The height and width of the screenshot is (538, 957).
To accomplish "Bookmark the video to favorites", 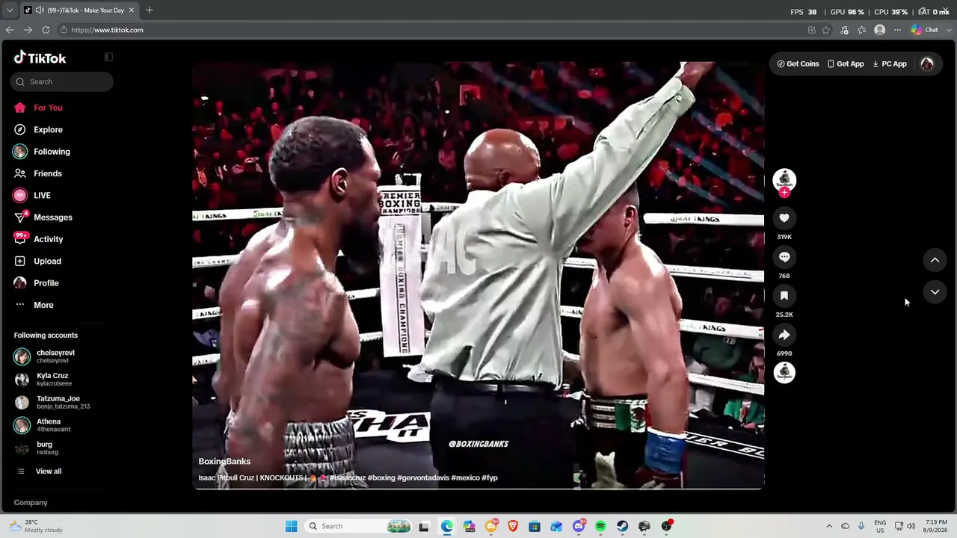I will (784, 296).
